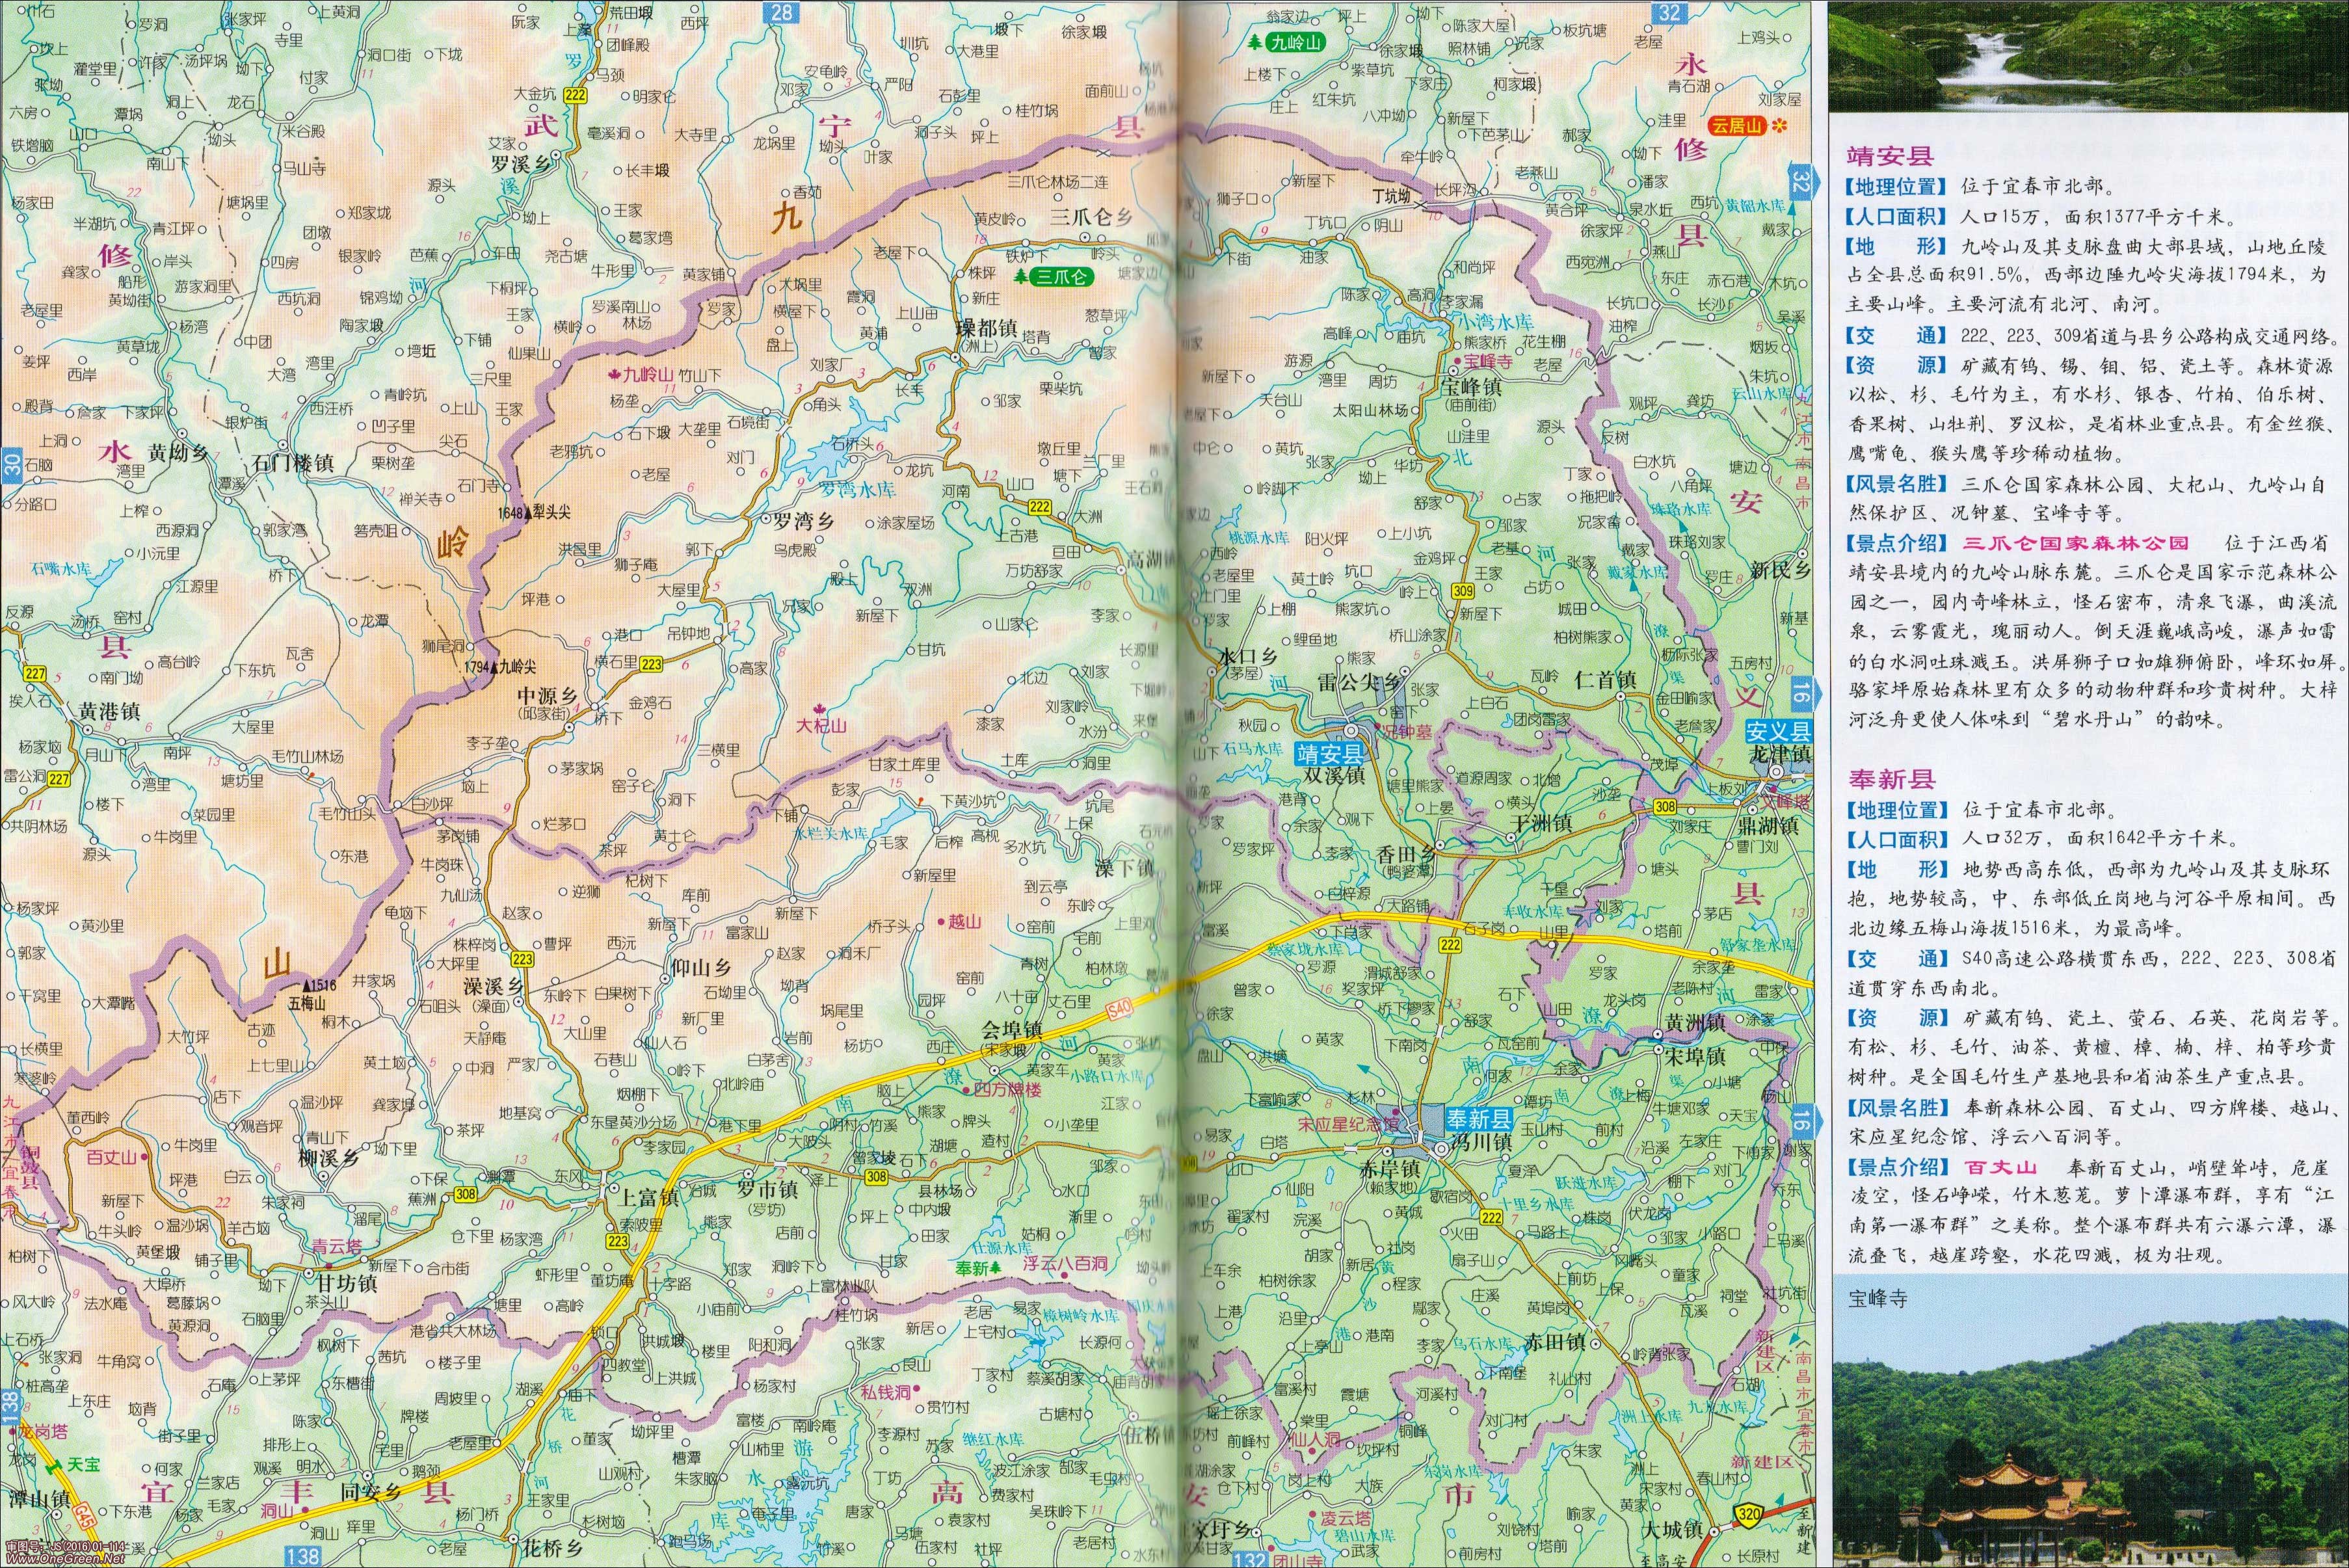Image resolution: width=2349 pixels, height=1568 pixels.
Task: Click the blue grid number 28 on top edge
Action: [781, 12]
